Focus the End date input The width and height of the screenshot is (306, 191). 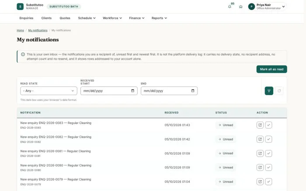[x=169, y=91]
